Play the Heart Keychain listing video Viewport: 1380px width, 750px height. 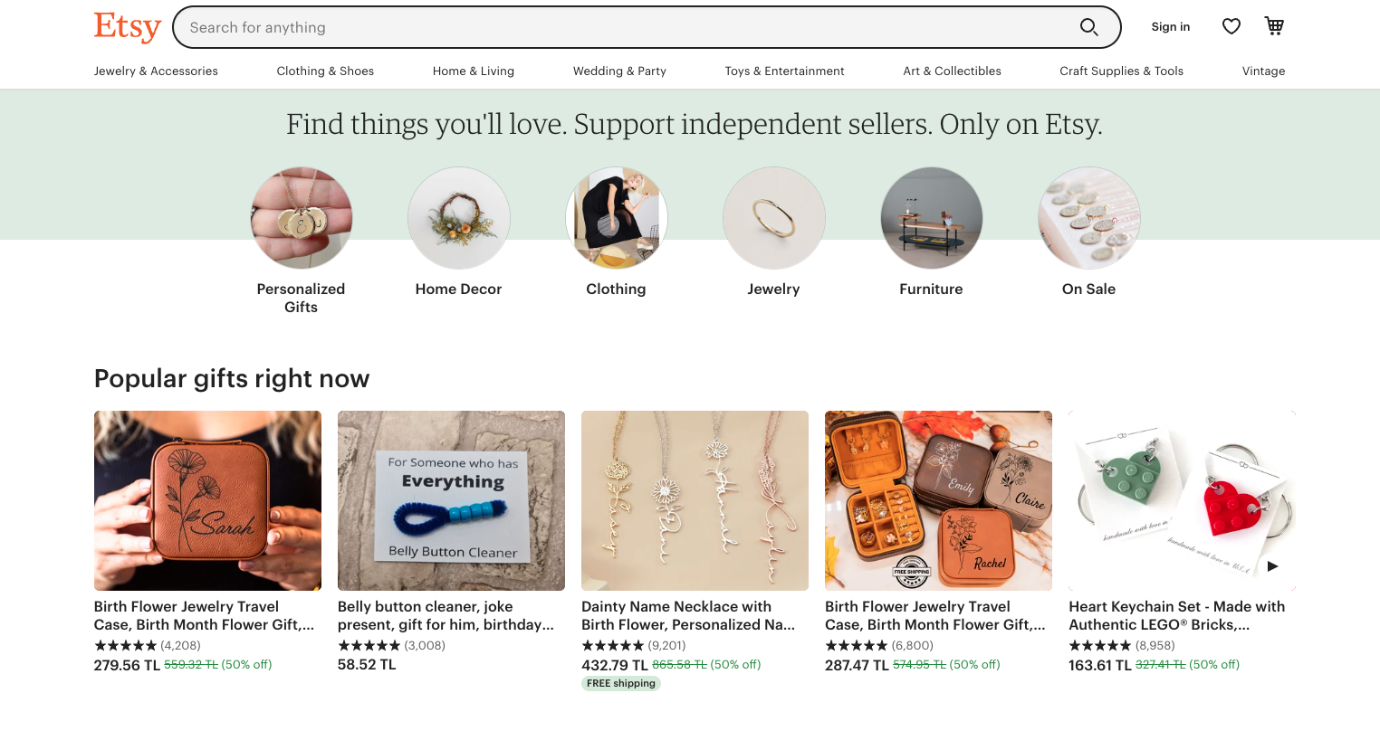pos(1272,566)
